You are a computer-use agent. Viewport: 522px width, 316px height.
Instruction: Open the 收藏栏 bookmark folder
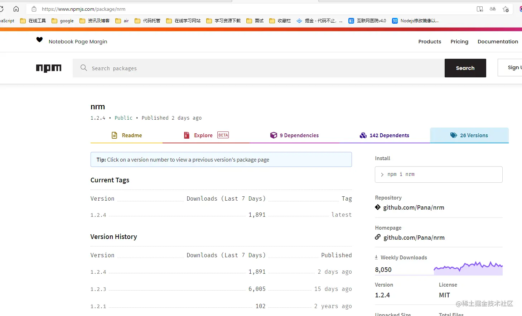pos(280,21)
